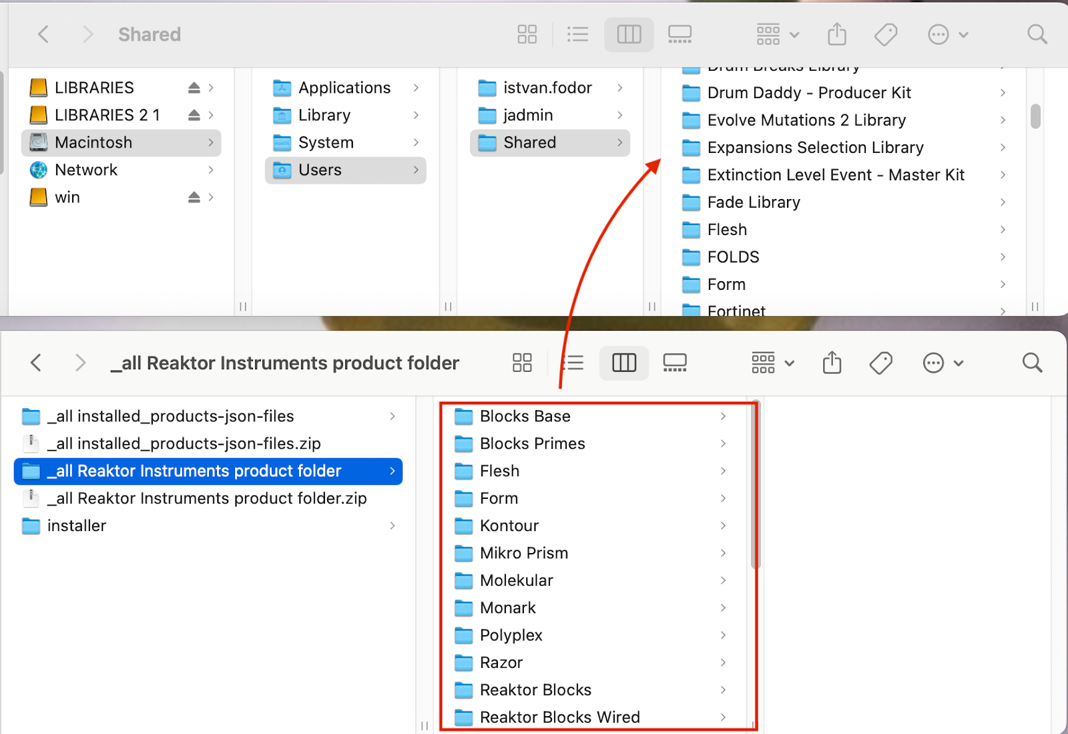The height and width of the screenshot is (734, 1068).
Task: Switch Shared window to column view
Action: point(629,34)
